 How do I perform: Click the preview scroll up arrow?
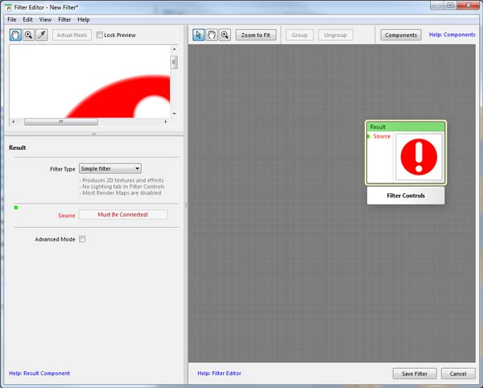(174, 49)
